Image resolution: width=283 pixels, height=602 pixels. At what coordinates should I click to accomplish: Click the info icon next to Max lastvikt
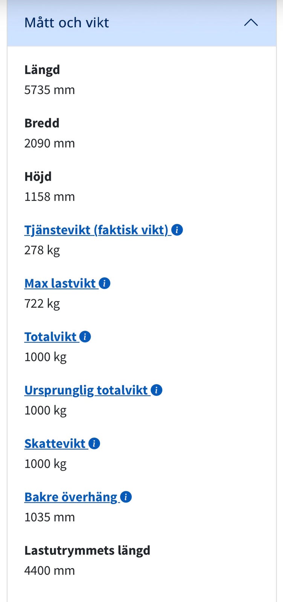point(104,283)
